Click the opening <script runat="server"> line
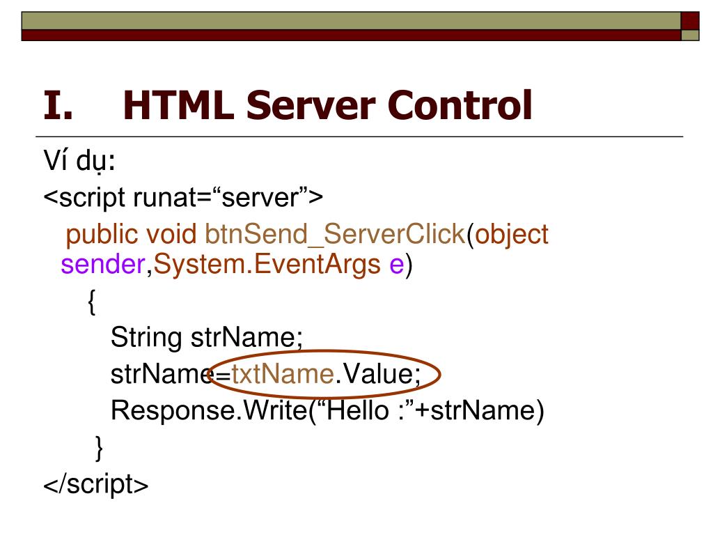Image resolution: width=713 pixels, height=535 pixels. tap(183, 198)
